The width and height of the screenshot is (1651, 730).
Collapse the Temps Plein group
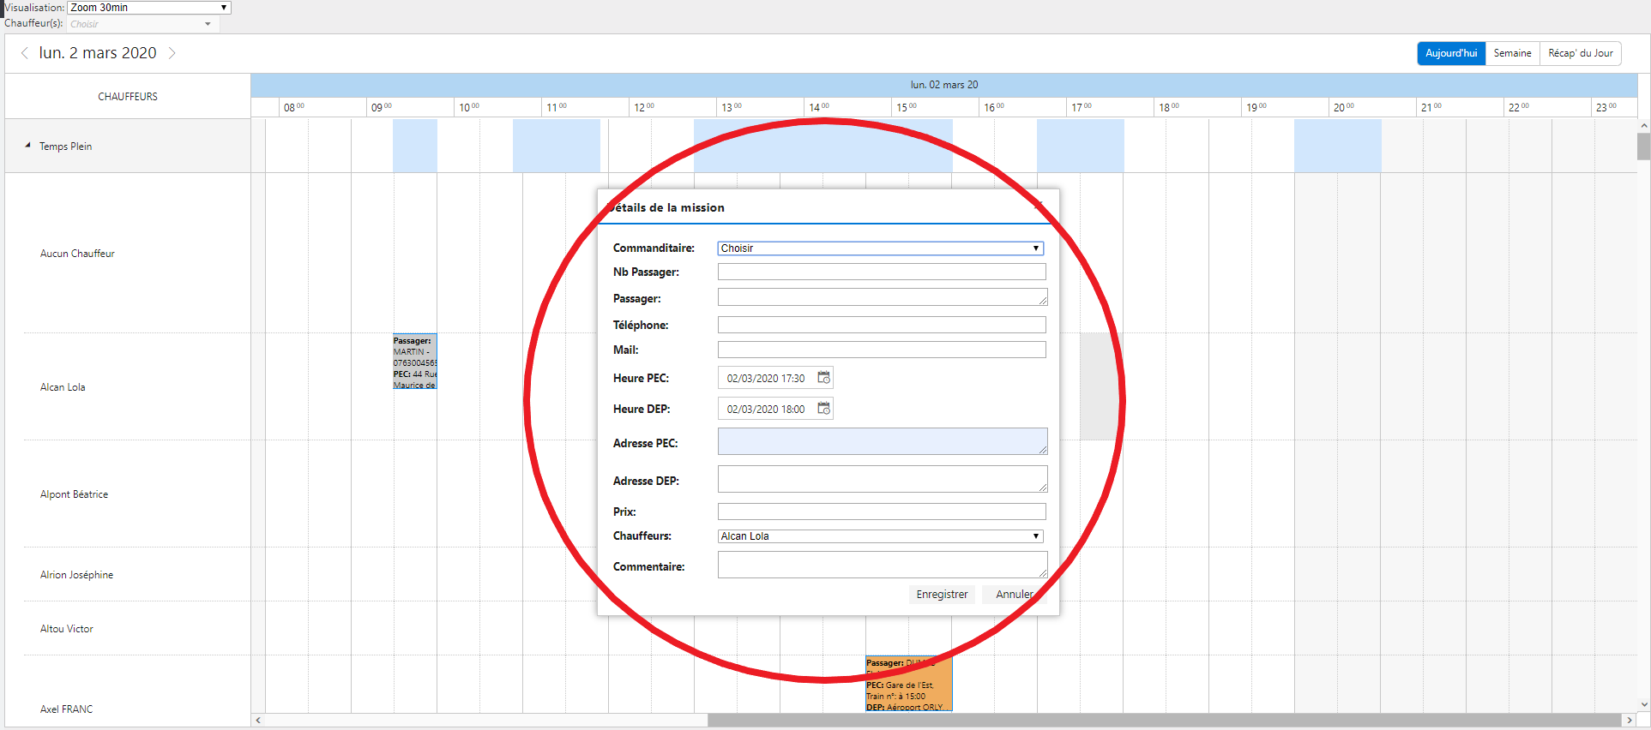pos(27,146)
